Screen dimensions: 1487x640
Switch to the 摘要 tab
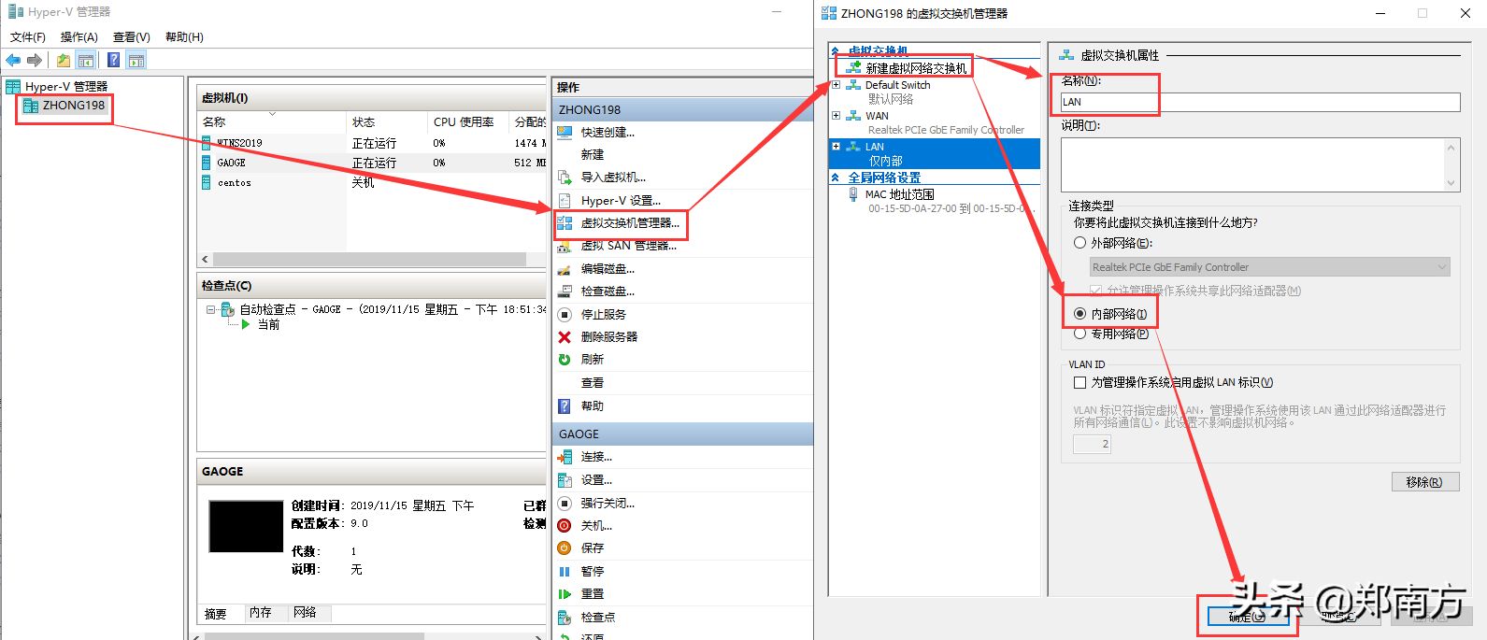pos(216,614)
